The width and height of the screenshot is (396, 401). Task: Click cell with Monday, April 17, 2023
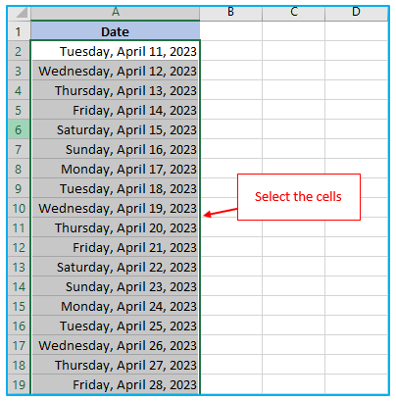[x=116, y=169]
